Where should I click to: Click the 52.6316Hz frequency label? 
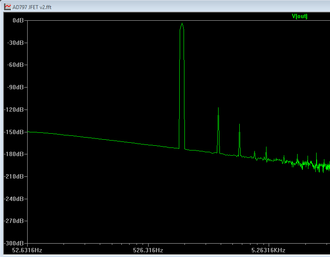[x=27, y=250]
